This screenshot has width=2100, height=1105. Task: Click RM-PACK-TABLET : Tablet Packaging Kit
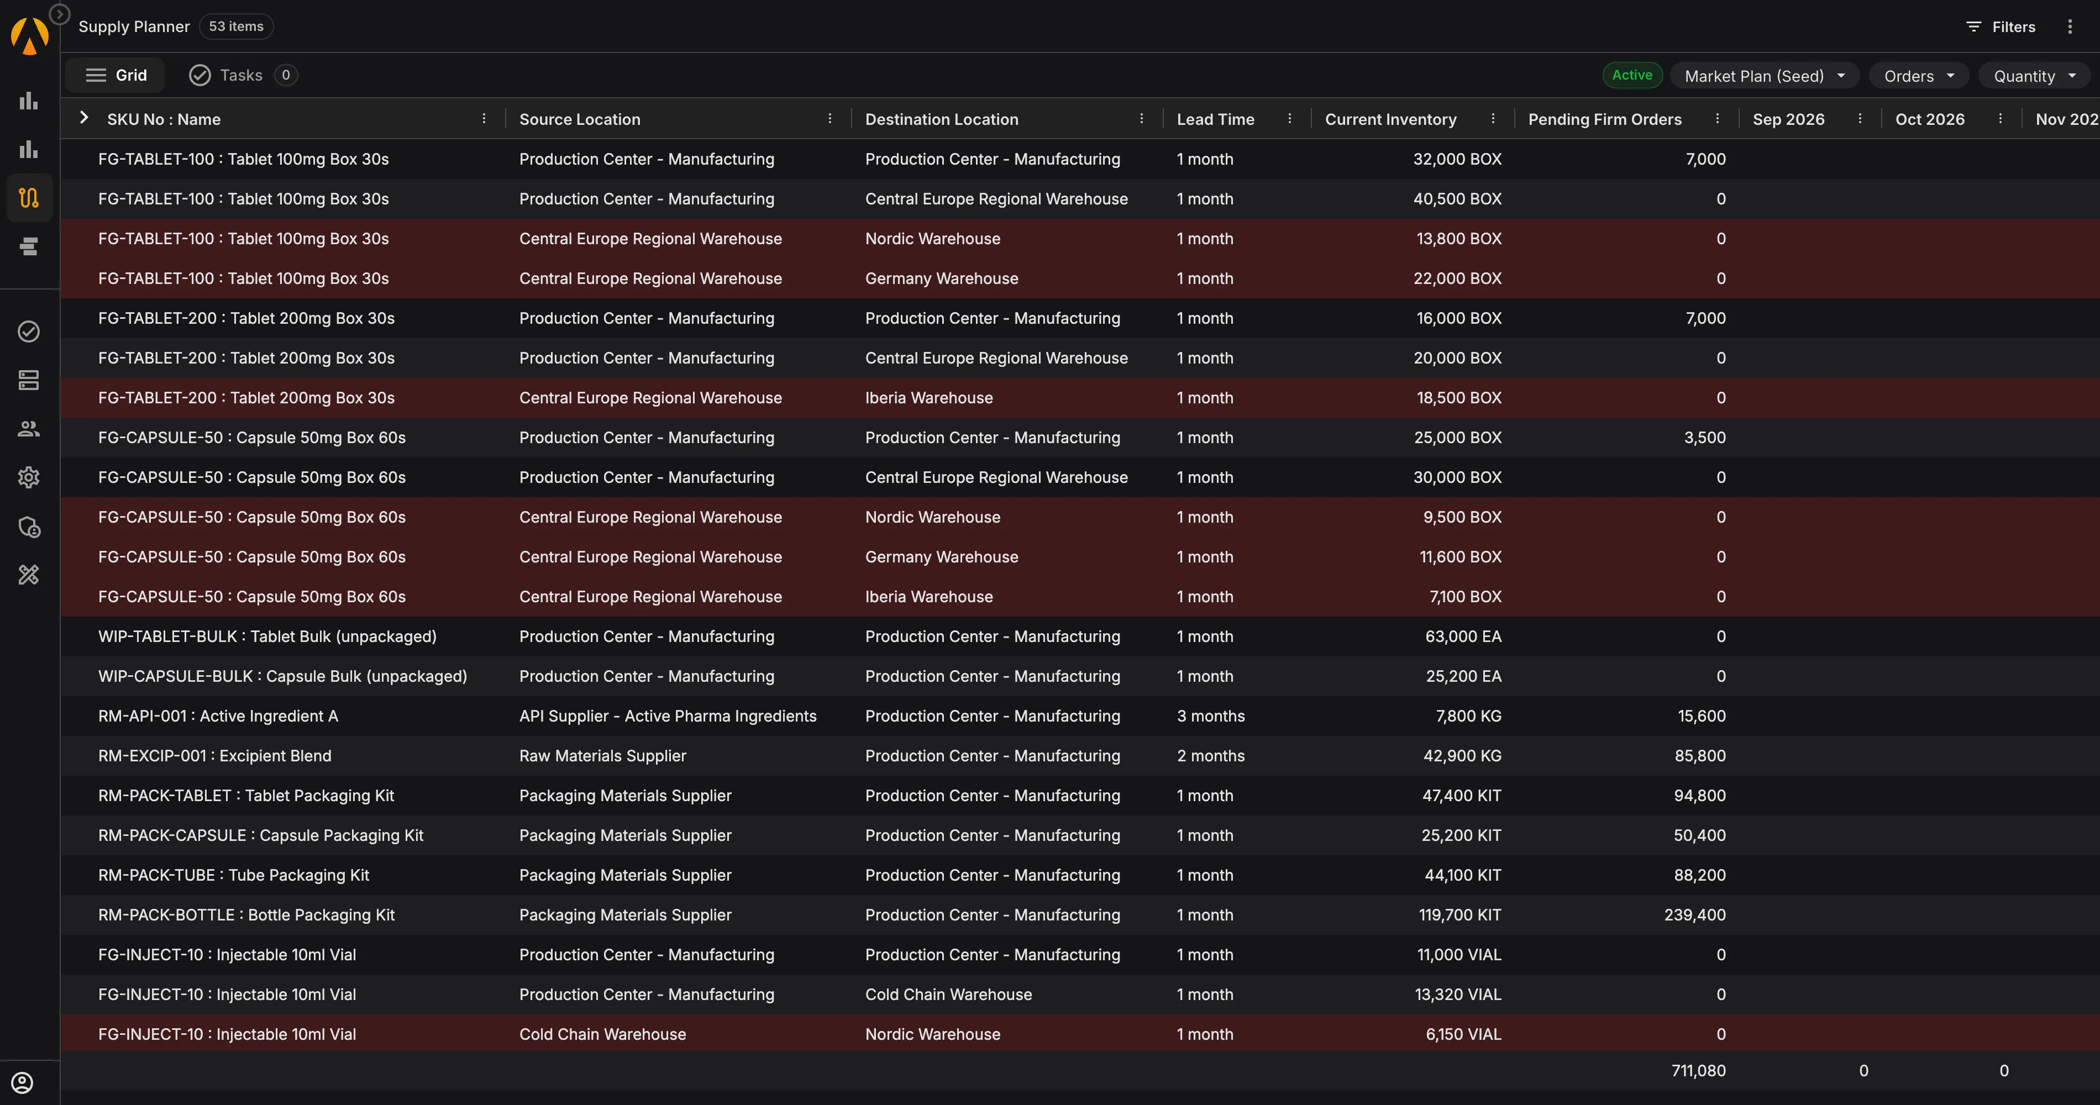(x=246, y=796)
